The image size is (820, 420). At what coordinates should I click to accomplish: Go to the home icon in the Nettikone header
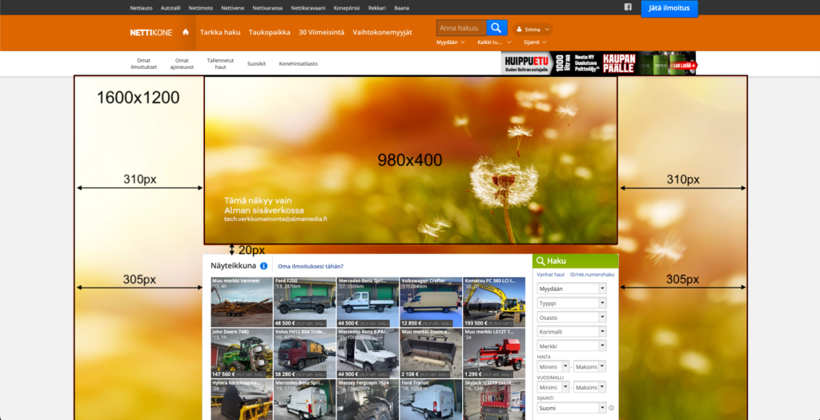(x=185, y=32)
